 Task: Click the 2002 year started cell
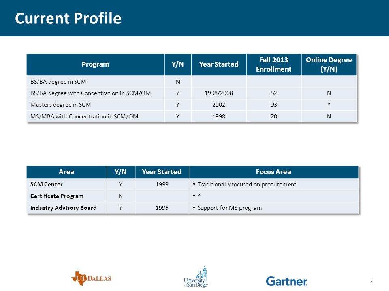(219, 105)
